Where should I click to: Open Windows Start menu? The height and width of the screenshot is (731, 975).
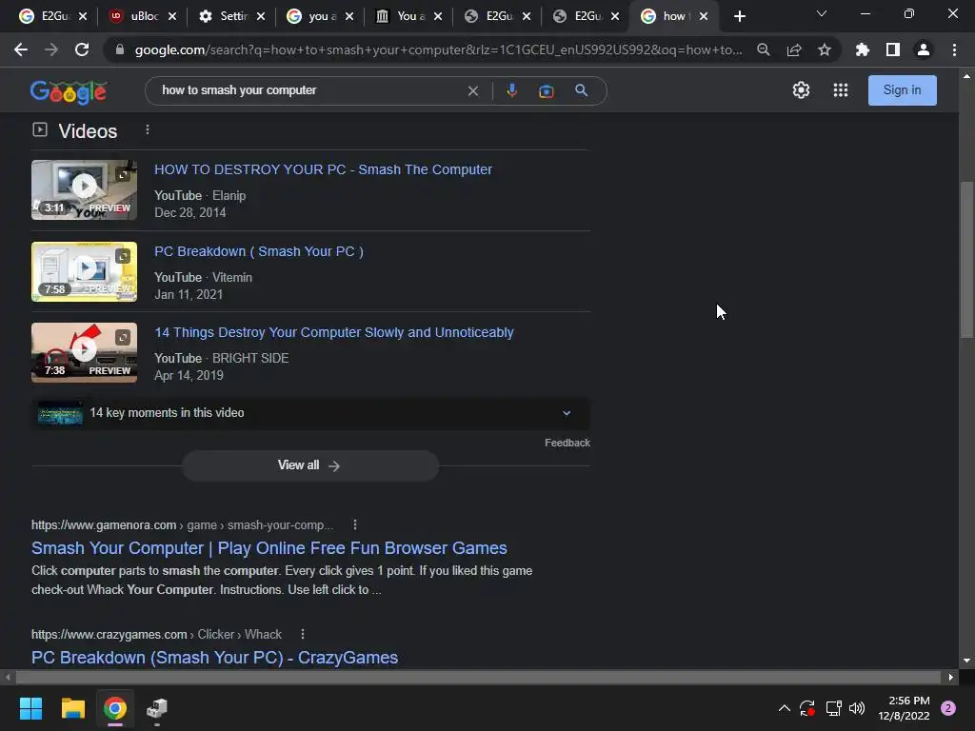coord(30,708)
